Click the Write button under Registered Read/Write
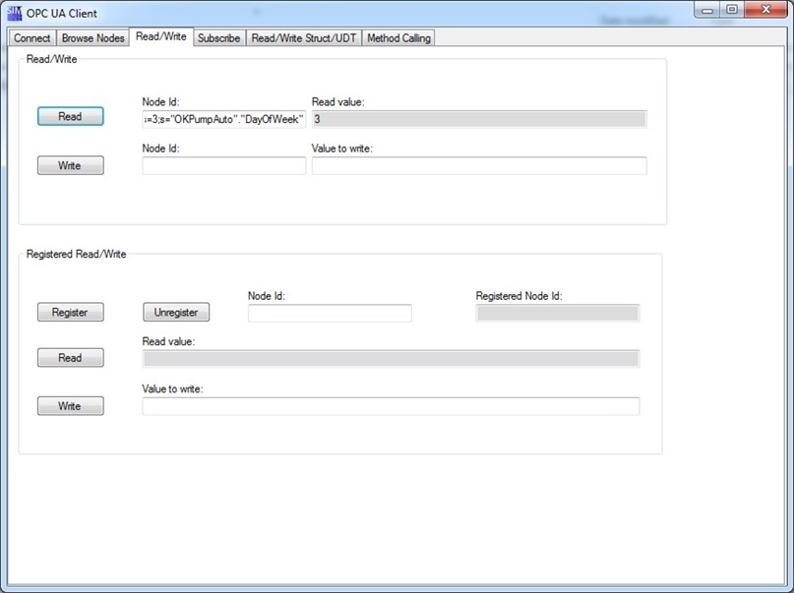 [x=71, y=406]
